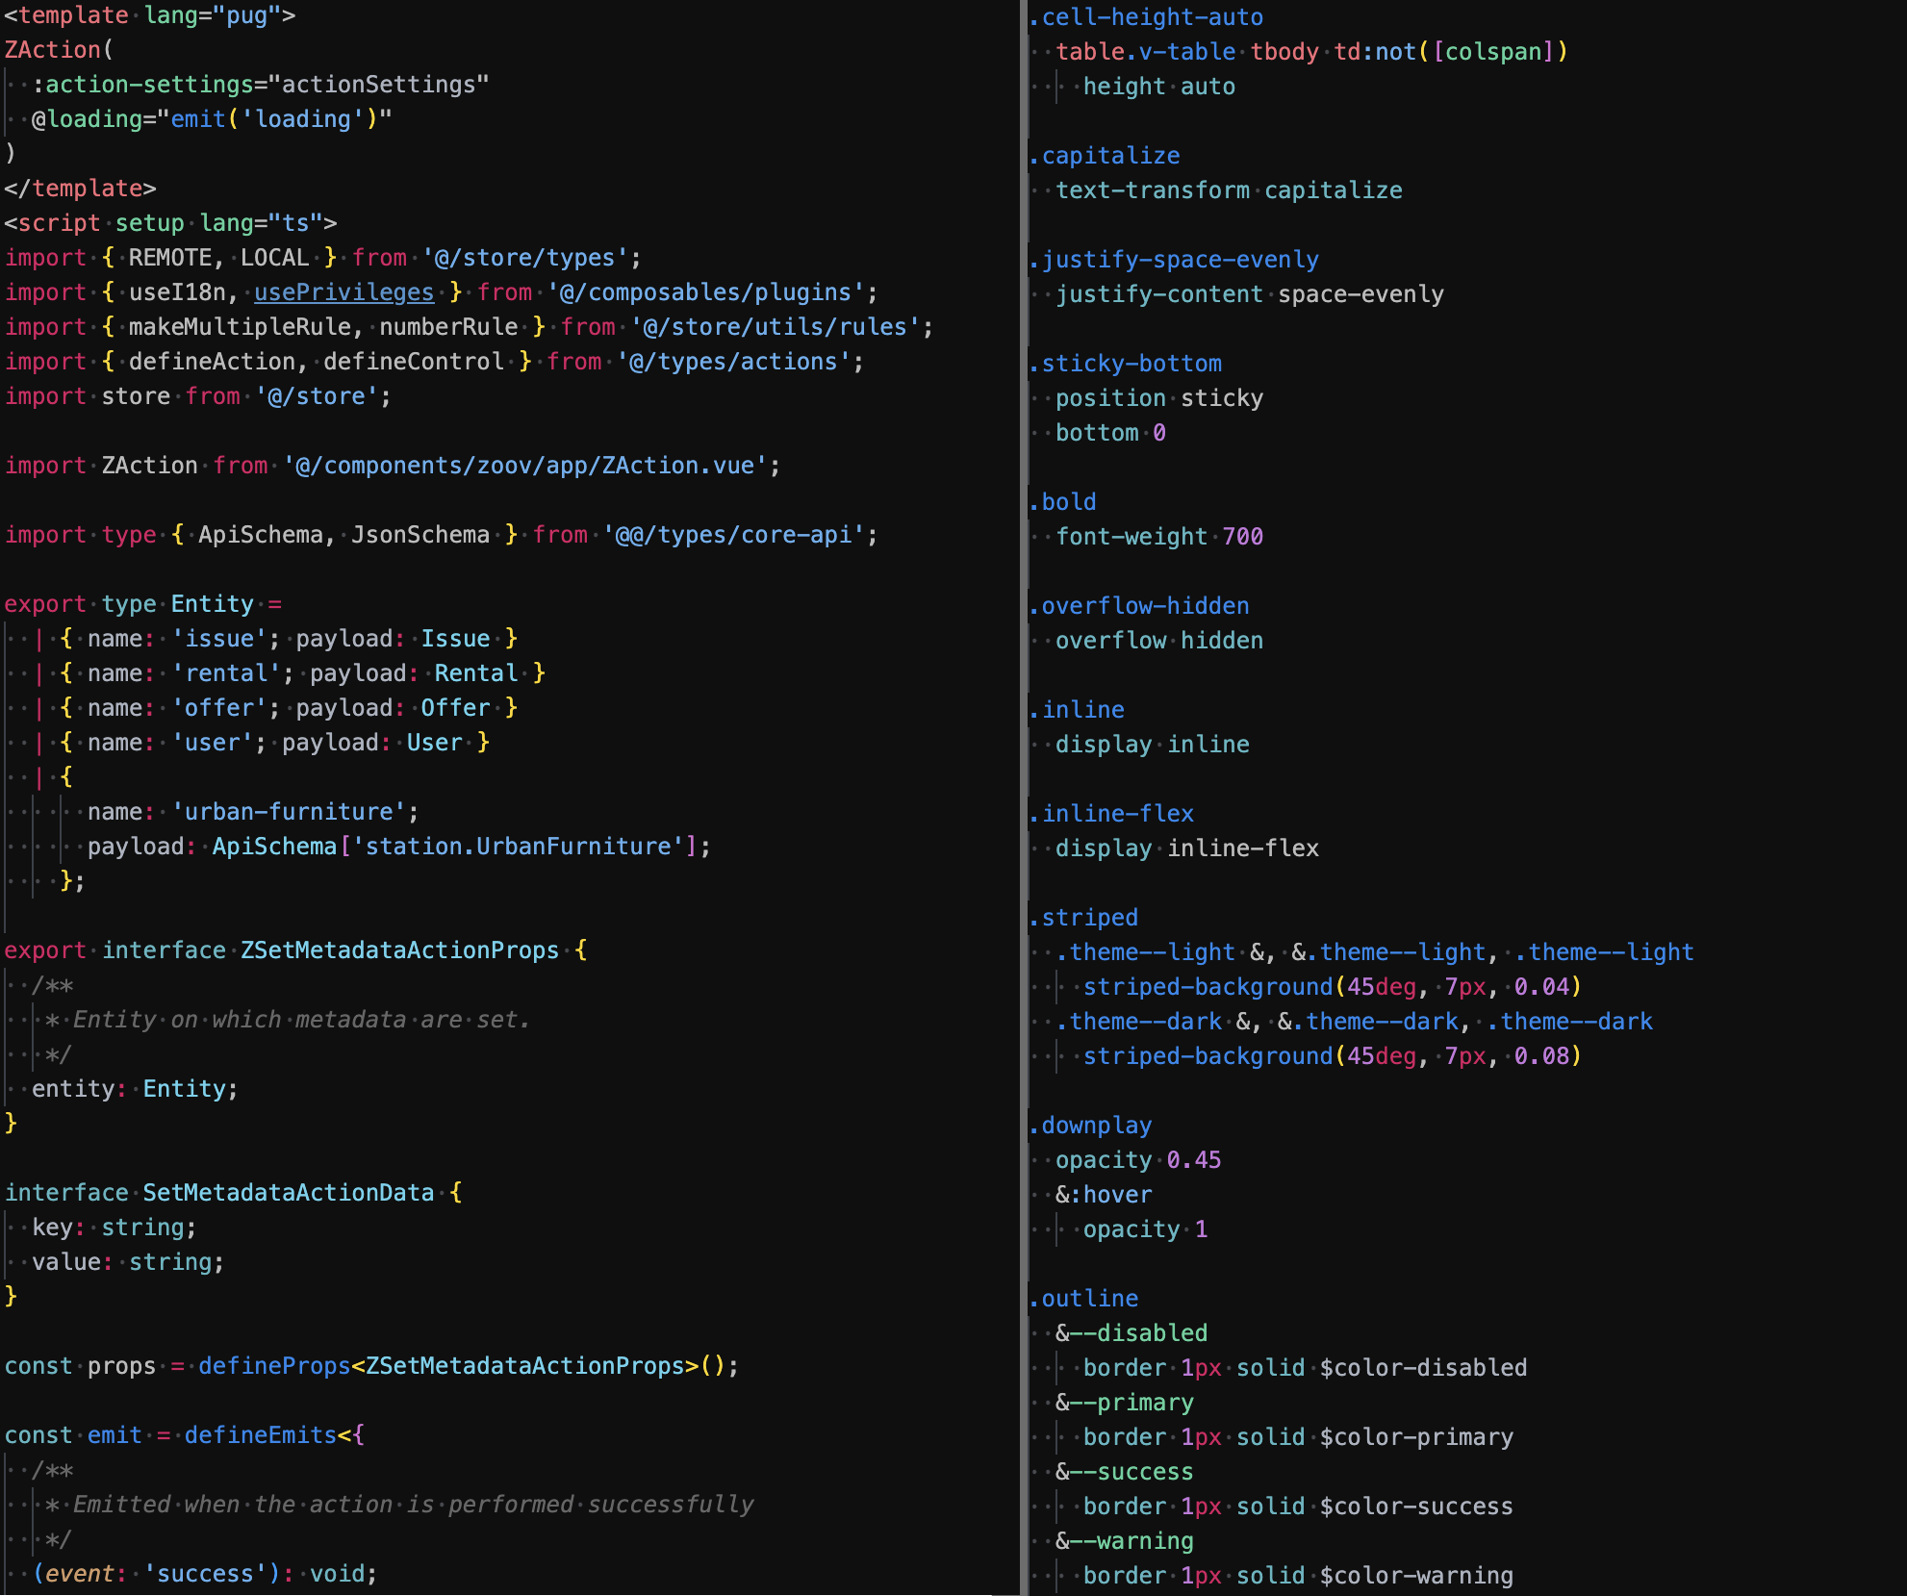Screen dimensions: 1907x1596
Task: Click the vertical divider between editor panes
Action: (1024, 798)
